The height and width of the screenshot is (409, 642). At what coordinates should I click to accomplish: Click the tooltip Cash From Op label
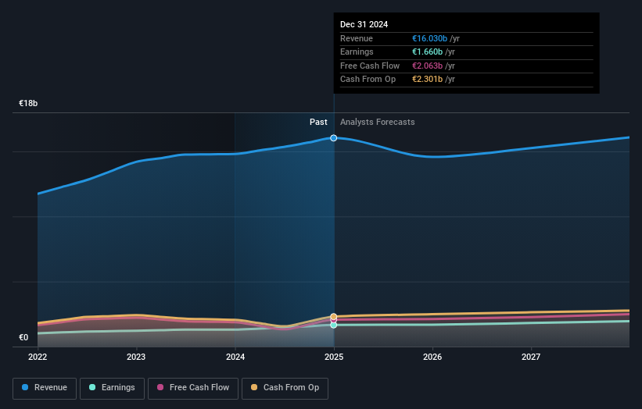point(368,80)
